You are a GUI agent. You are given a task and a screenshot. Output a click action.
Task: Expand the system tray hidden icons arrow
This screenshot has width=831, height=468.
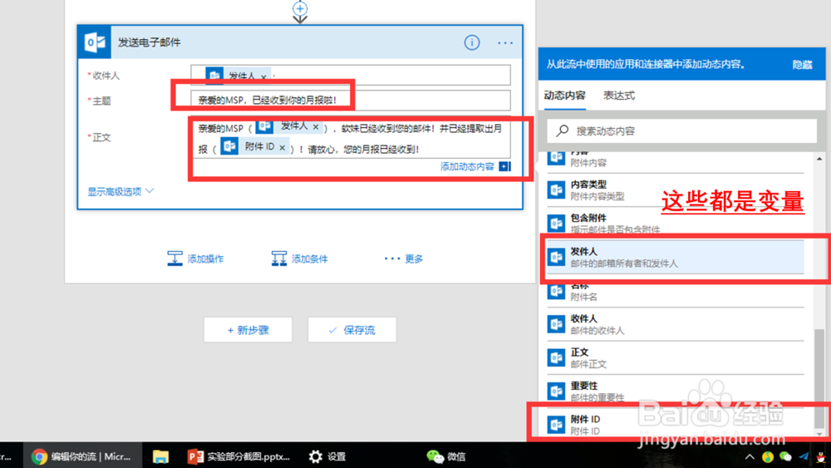click(750, 456)
